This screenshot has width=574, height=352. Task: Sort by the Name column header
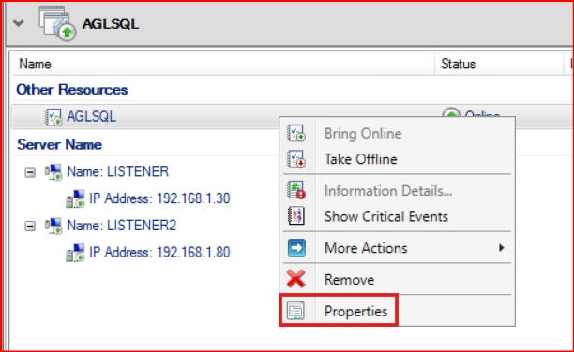[x=223, y=64]
